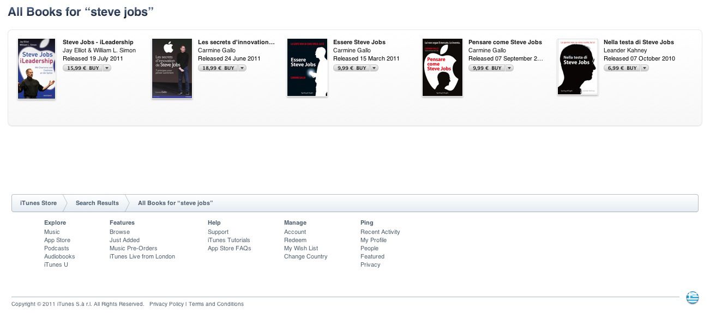Buy Les secrets d'innovation for 18,99 €
The image size is (710, 313).
point(218,68)
